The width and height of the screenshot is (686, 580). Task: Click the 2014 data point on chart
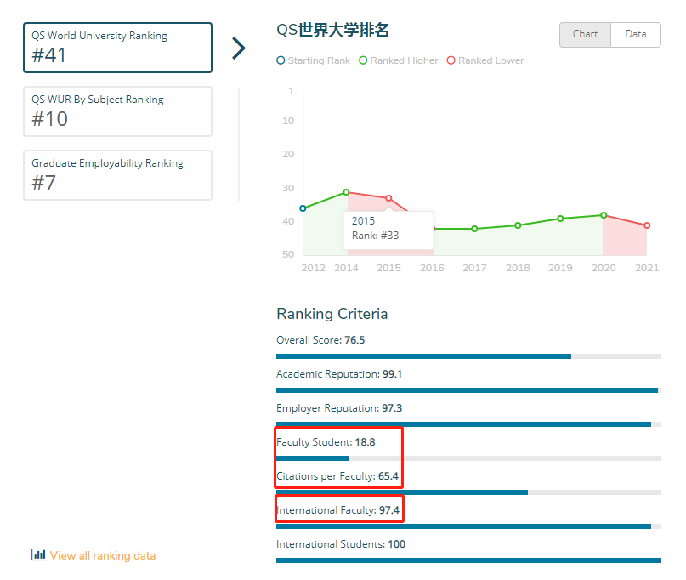click(347, 192)
